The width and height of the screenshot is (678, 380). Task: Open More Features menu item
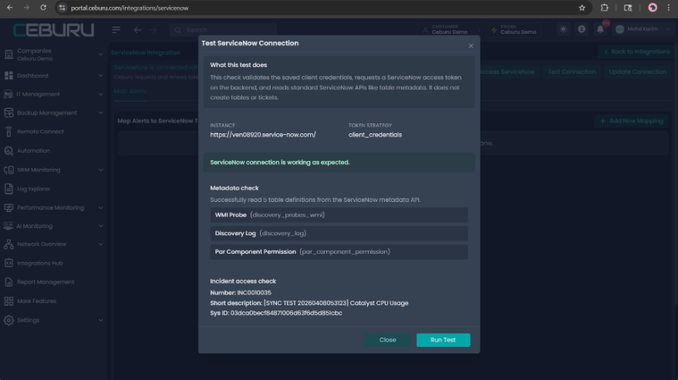point(37,301)
